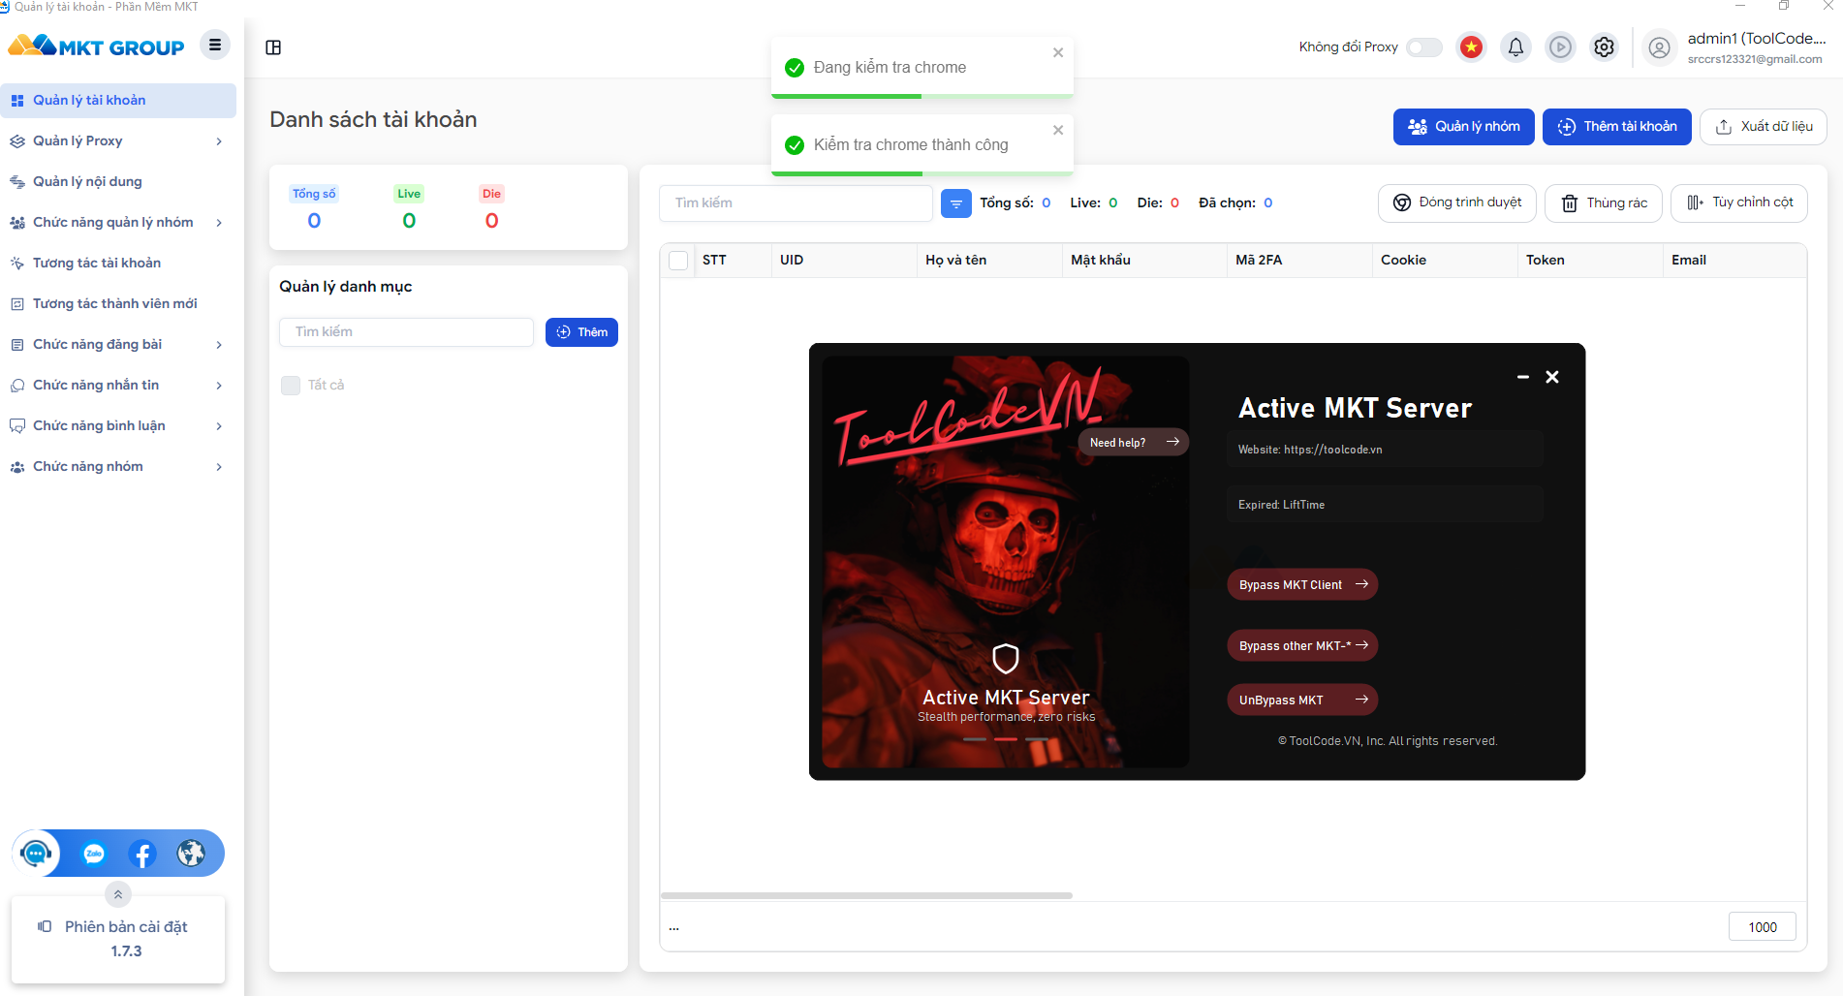This screenshot has height=996, width=1843.
Task: Click the account Tìm kiếm search field
Action: 796,203
